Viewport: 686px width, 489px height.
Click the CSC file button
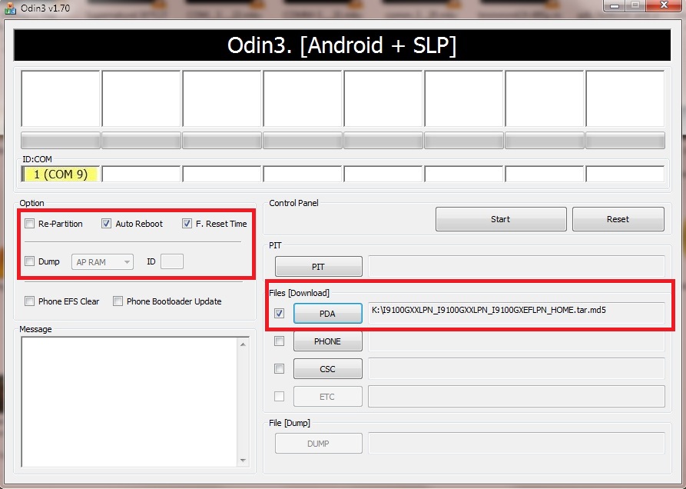pyautogui.click(x=327, y=369)
